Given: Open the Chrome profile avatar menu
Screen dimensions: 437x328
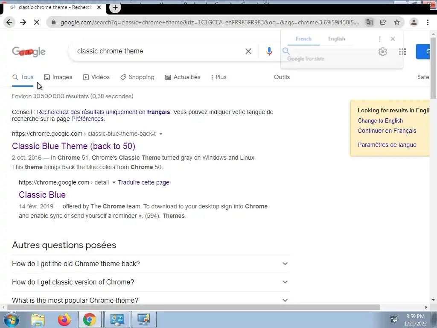Looking at the screenshot, I should click(414, 22).
